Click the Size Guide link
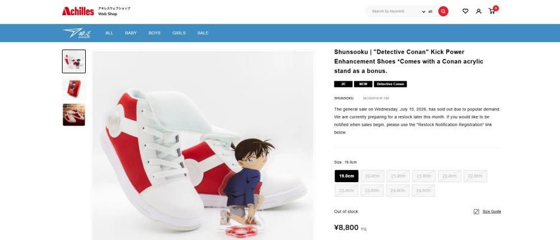This screenshot has height=240, width=560. [x=492, y=212]
